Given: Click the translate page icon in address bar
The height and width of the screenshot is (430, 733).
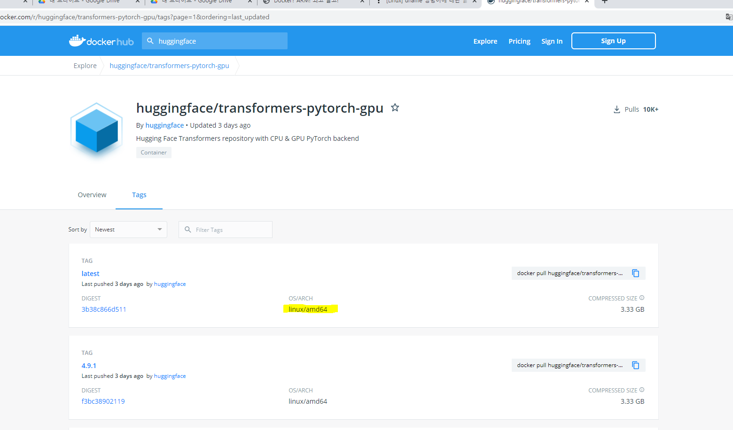Looking at the screenshot, I should (x=729, y=17).
